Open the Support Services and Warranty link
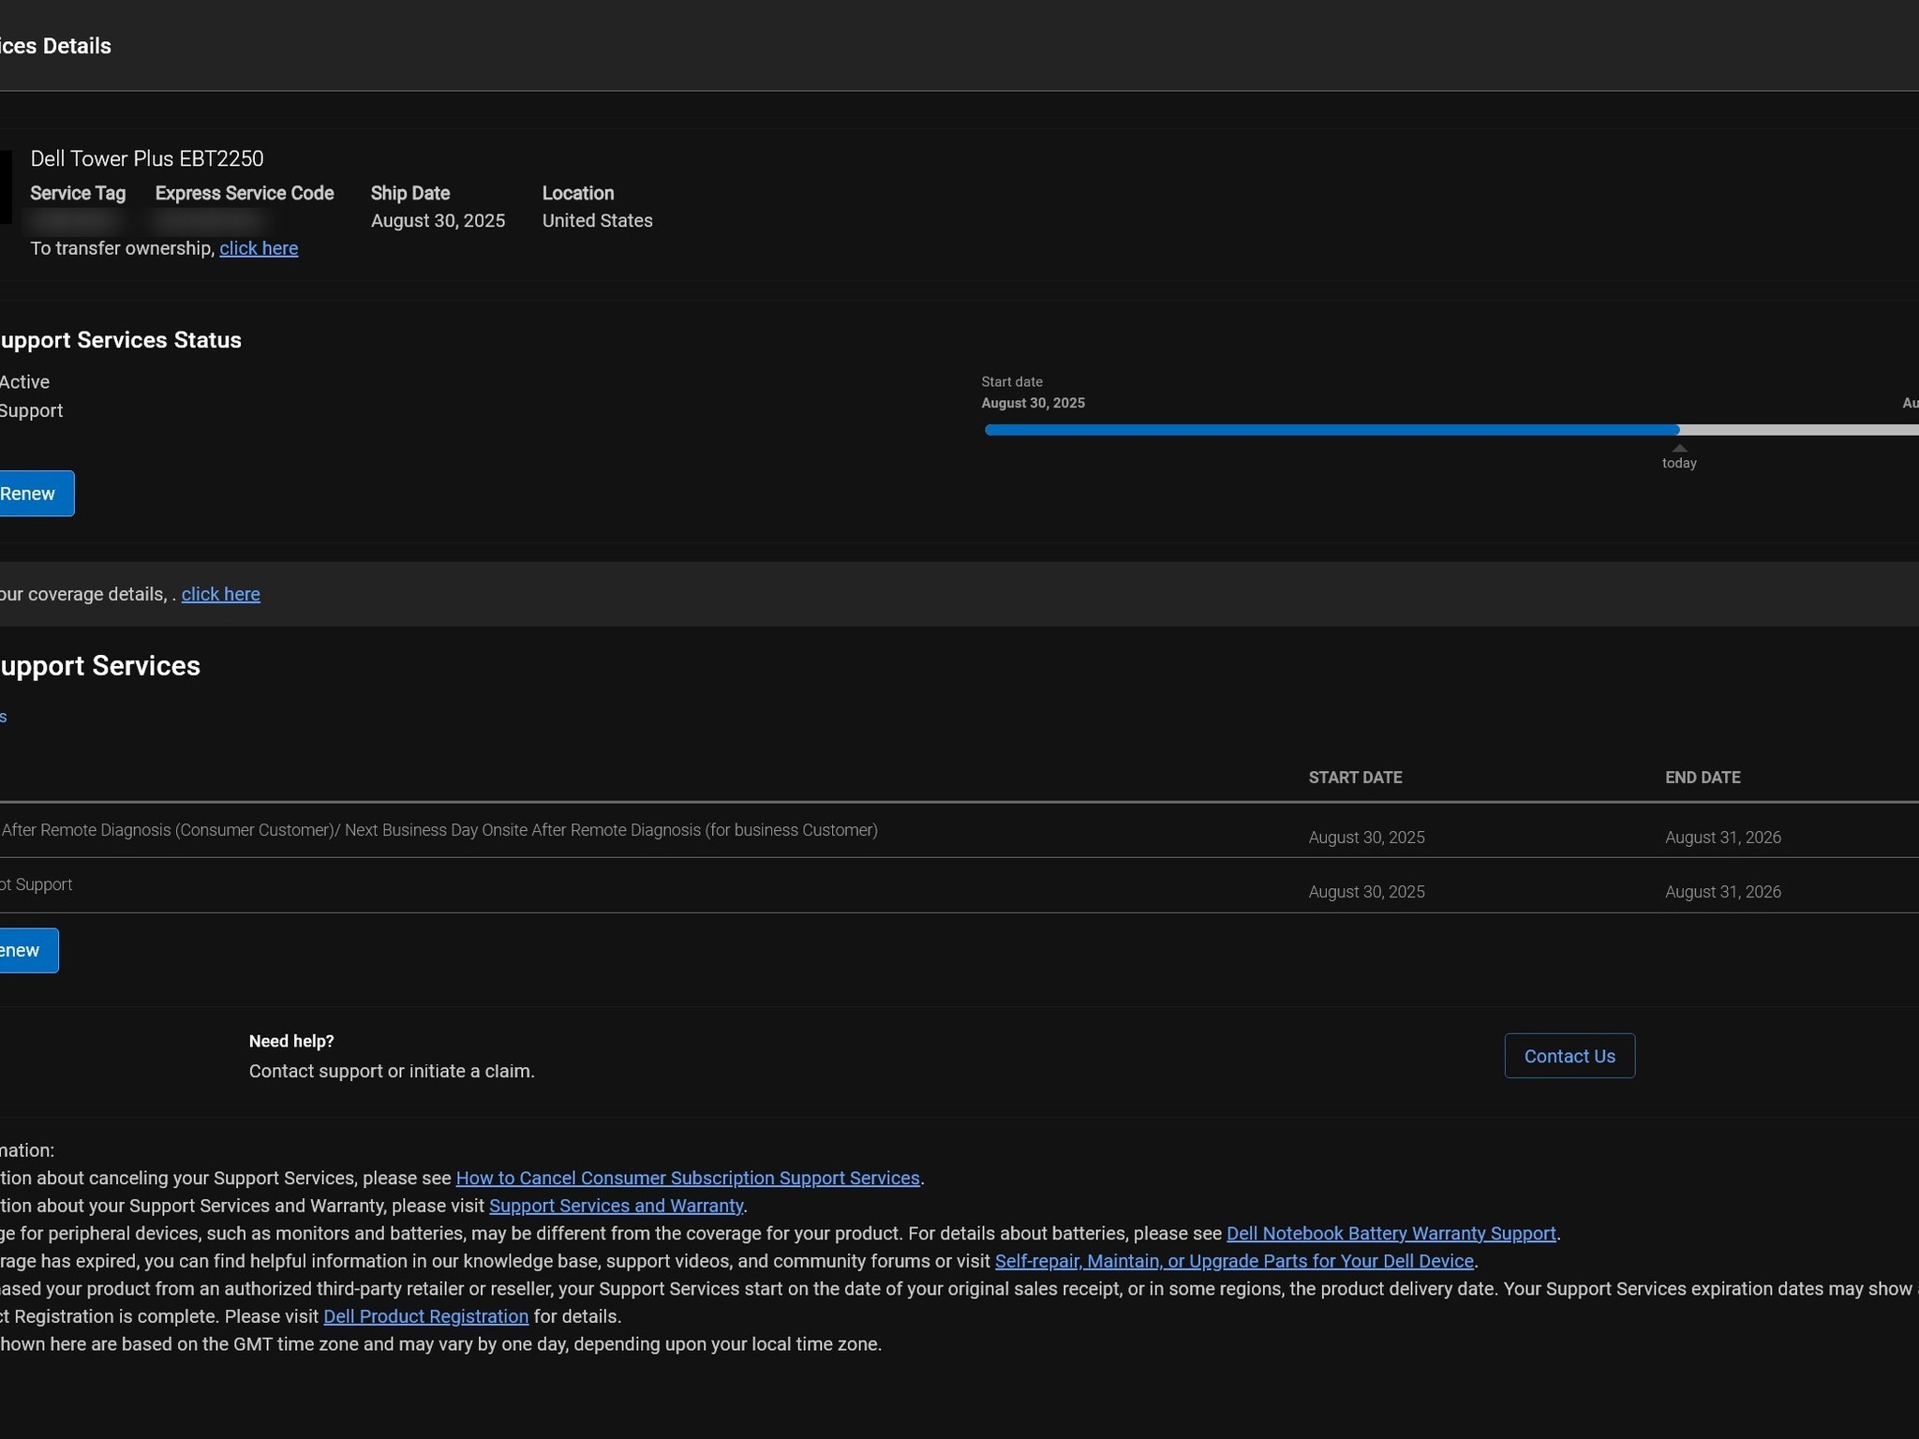1919x1439 pixels. click(x=617, y=1206)
